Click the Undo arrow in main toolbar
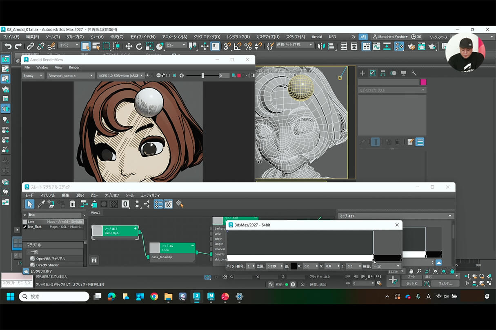Viewport: 496px width, 330px height. point(8,46)
